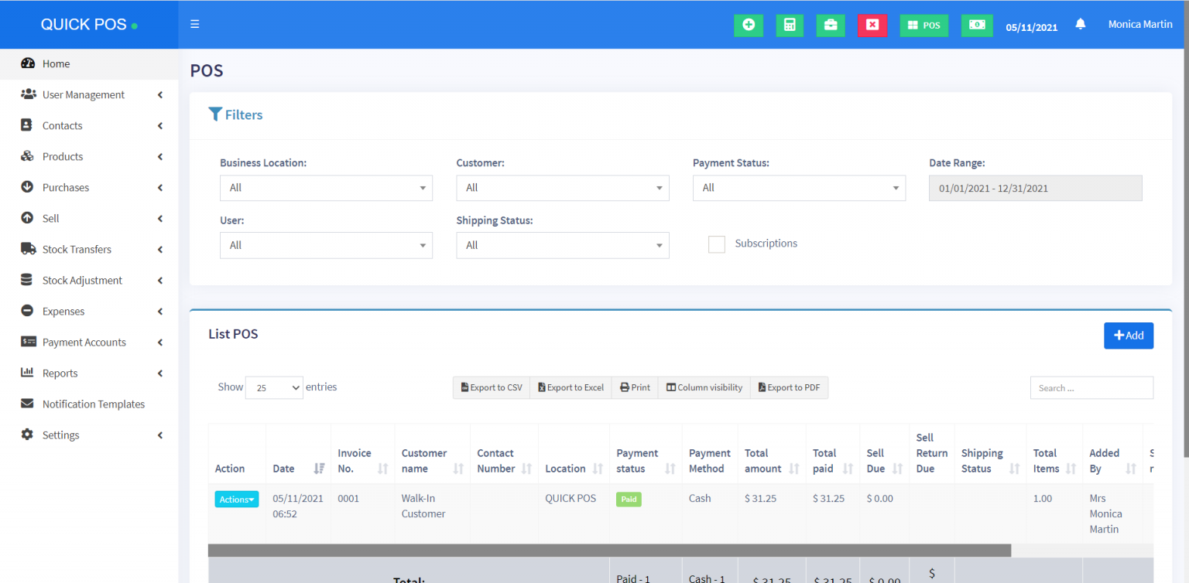This screenshot has width=1189, height=583.
Task: Enable the Subscriptions checkbox
Action: tap(716, 244)
